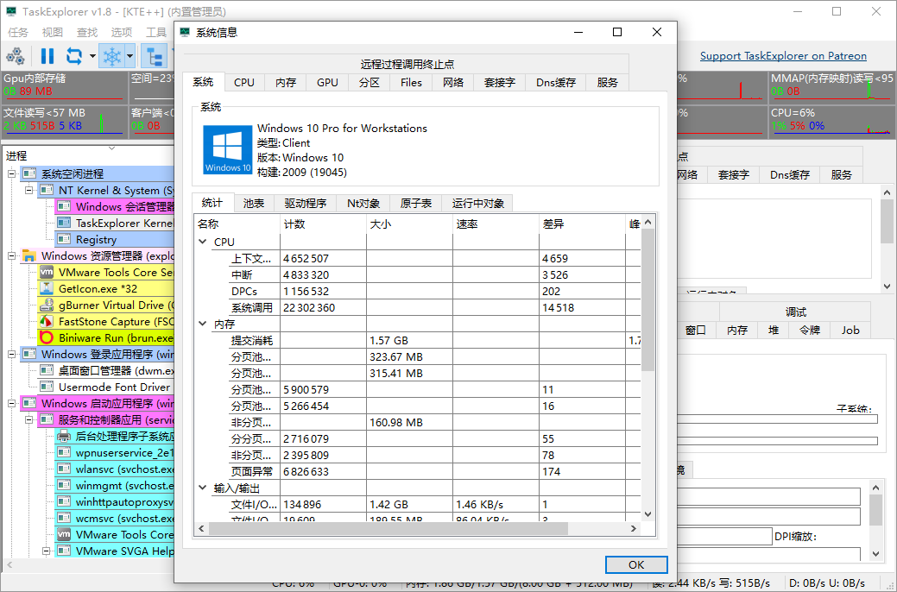Open Support TaskExplorer on Patreon link
The height and width of the screenshot is (592, 897).
783,56
